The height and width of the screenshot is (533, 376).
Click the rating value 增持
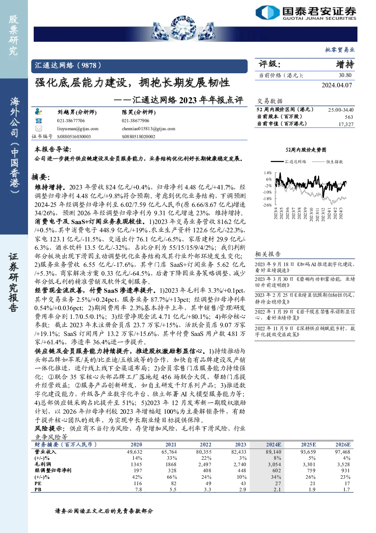click(x=345, y=64)
